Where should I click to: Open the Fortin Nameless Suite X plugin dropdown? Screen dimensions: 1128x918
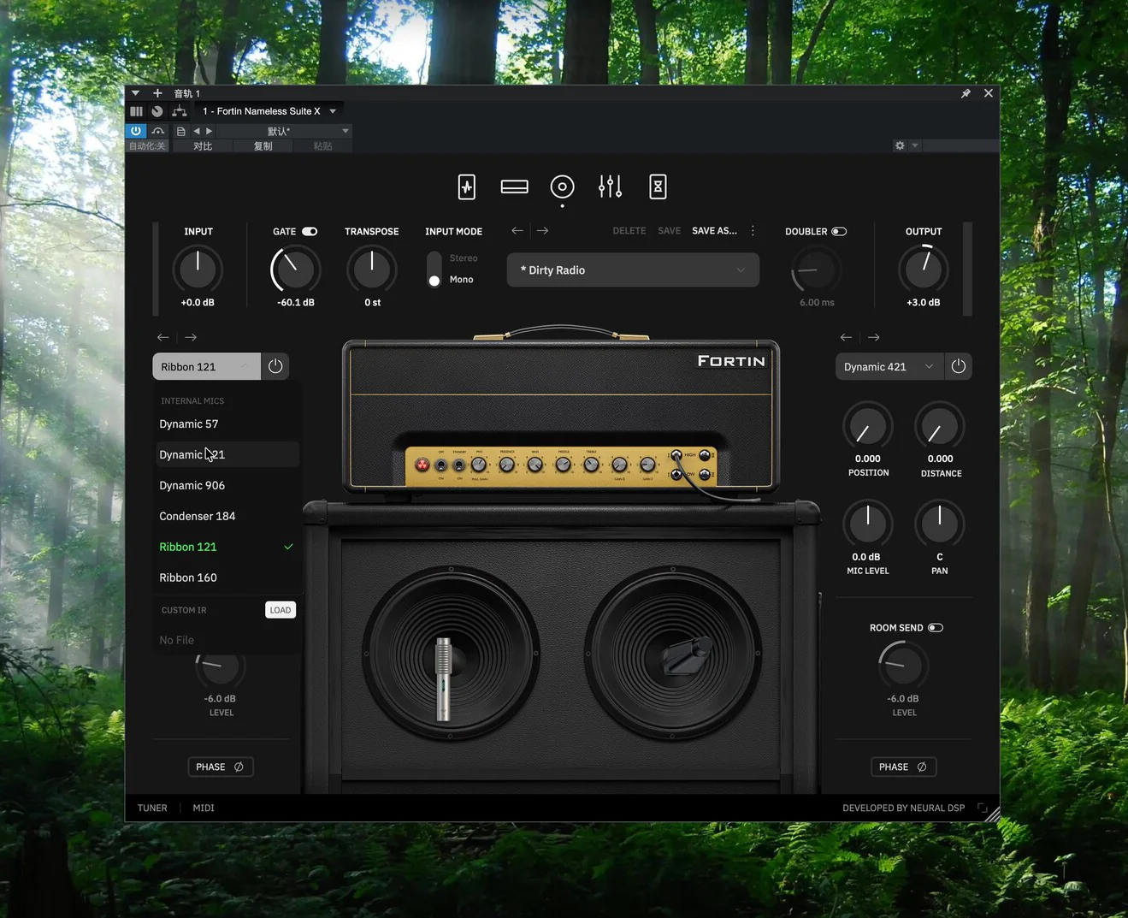click(333, 111)
